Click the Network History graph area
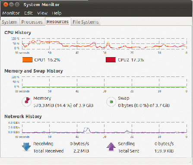 click(104, 128)
